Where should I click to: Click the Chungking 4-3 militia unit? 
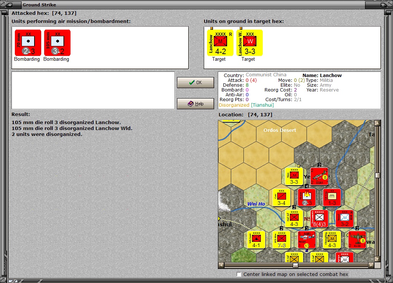point(332,240)
